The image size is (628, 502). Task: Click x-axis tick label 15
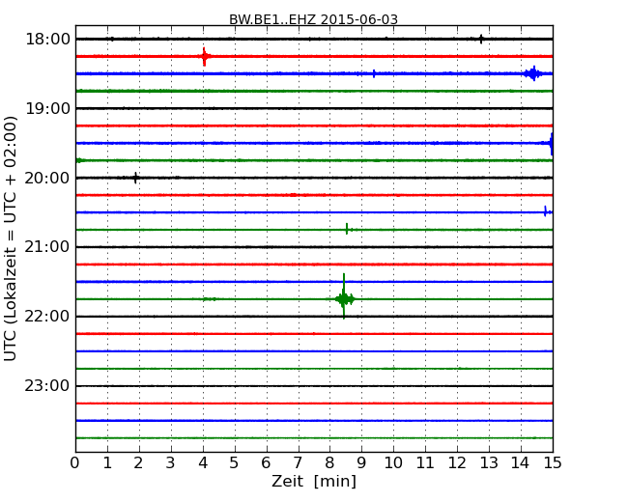click(553, 463)
